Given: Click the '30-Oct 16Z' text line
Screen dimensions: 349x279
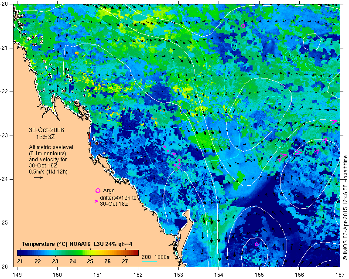Looking at the screenshot, I should pos(43,166).
